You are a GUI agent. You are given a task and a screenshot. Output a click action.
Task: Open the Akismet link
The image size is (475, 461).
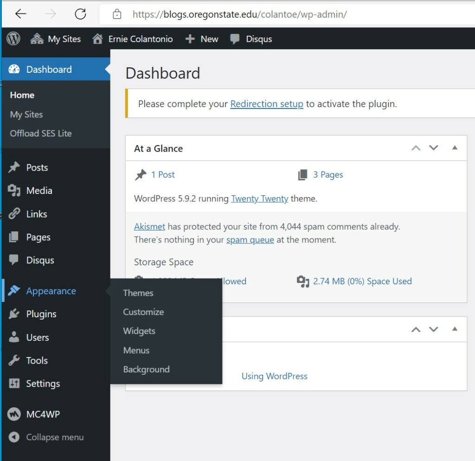click(150, 227)
